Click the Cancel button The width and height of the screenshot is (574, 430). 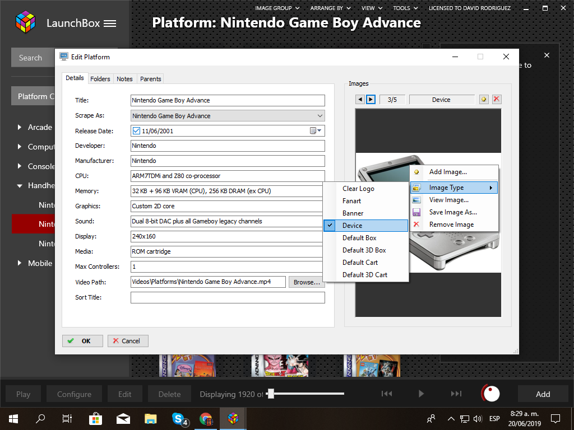[128, 341]
